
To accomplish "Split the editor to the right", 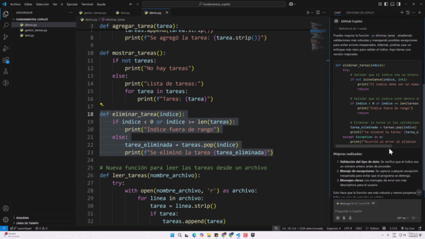I will point(317,13).
